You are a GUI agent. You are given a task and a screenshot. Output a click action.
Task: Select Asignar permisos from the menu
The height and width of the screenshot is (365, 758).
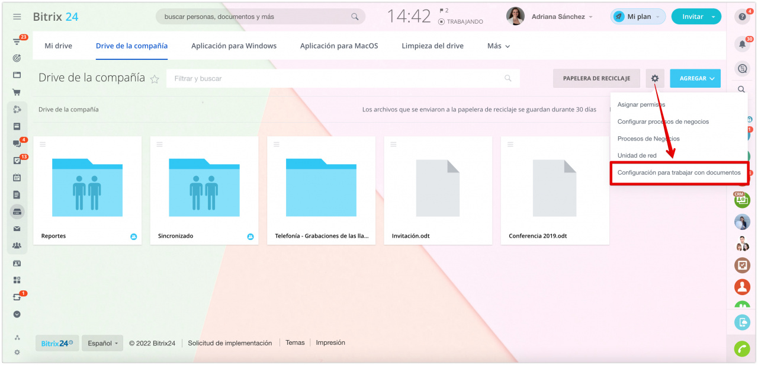click(x=641, y=104)
